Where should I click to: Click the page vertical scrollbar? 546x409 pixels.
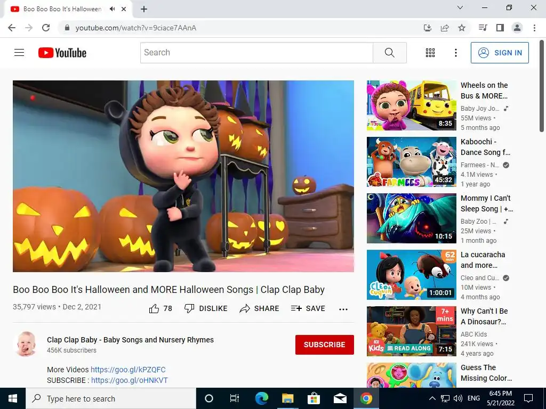[542, 86]
